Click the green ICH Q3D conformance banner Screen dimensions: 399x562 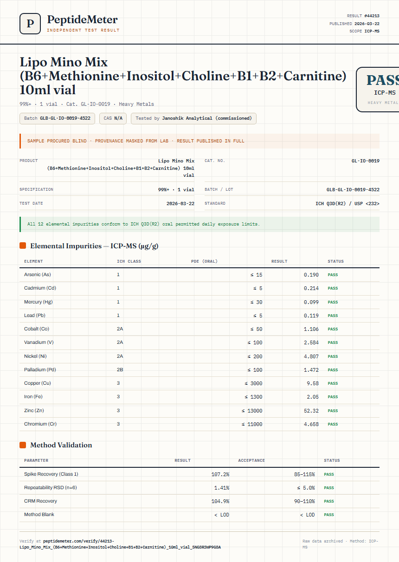coord(199,224)
